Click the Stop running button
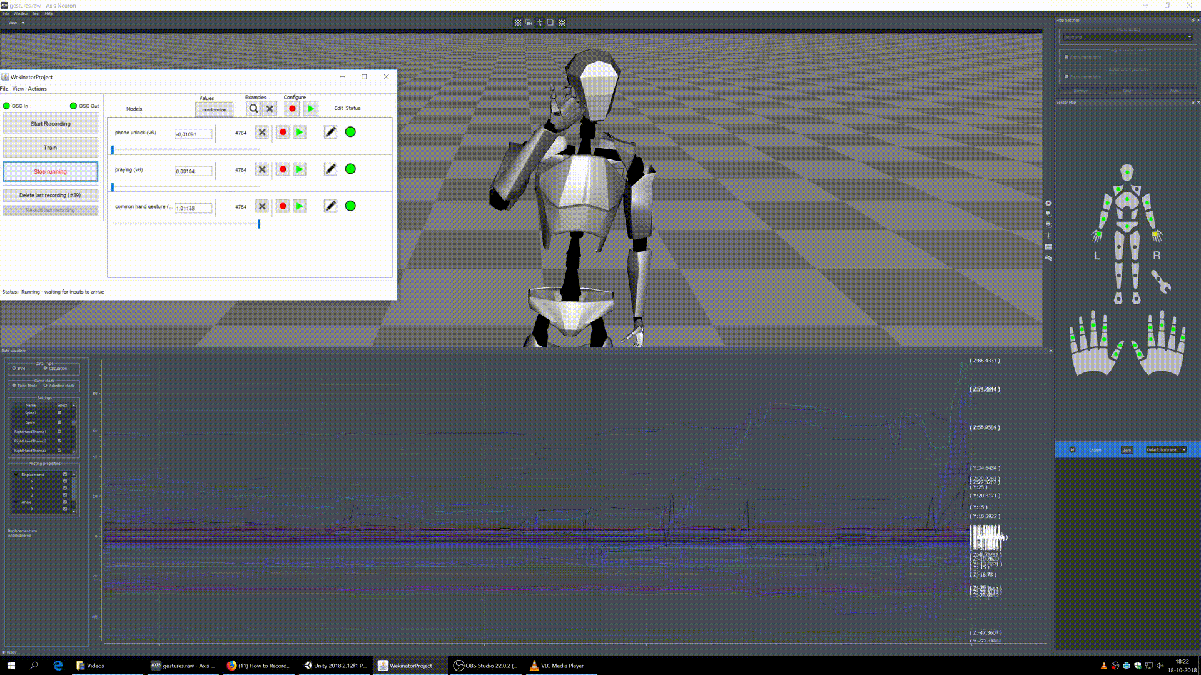Screen dimensions: 1201x675 coord(51,171)
